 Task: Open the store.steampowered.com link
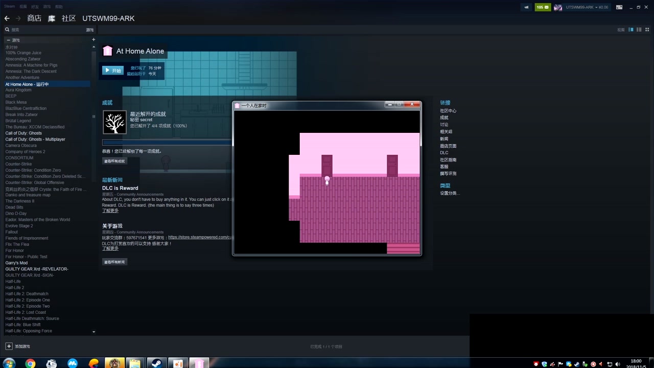click(x=200, y=237)
